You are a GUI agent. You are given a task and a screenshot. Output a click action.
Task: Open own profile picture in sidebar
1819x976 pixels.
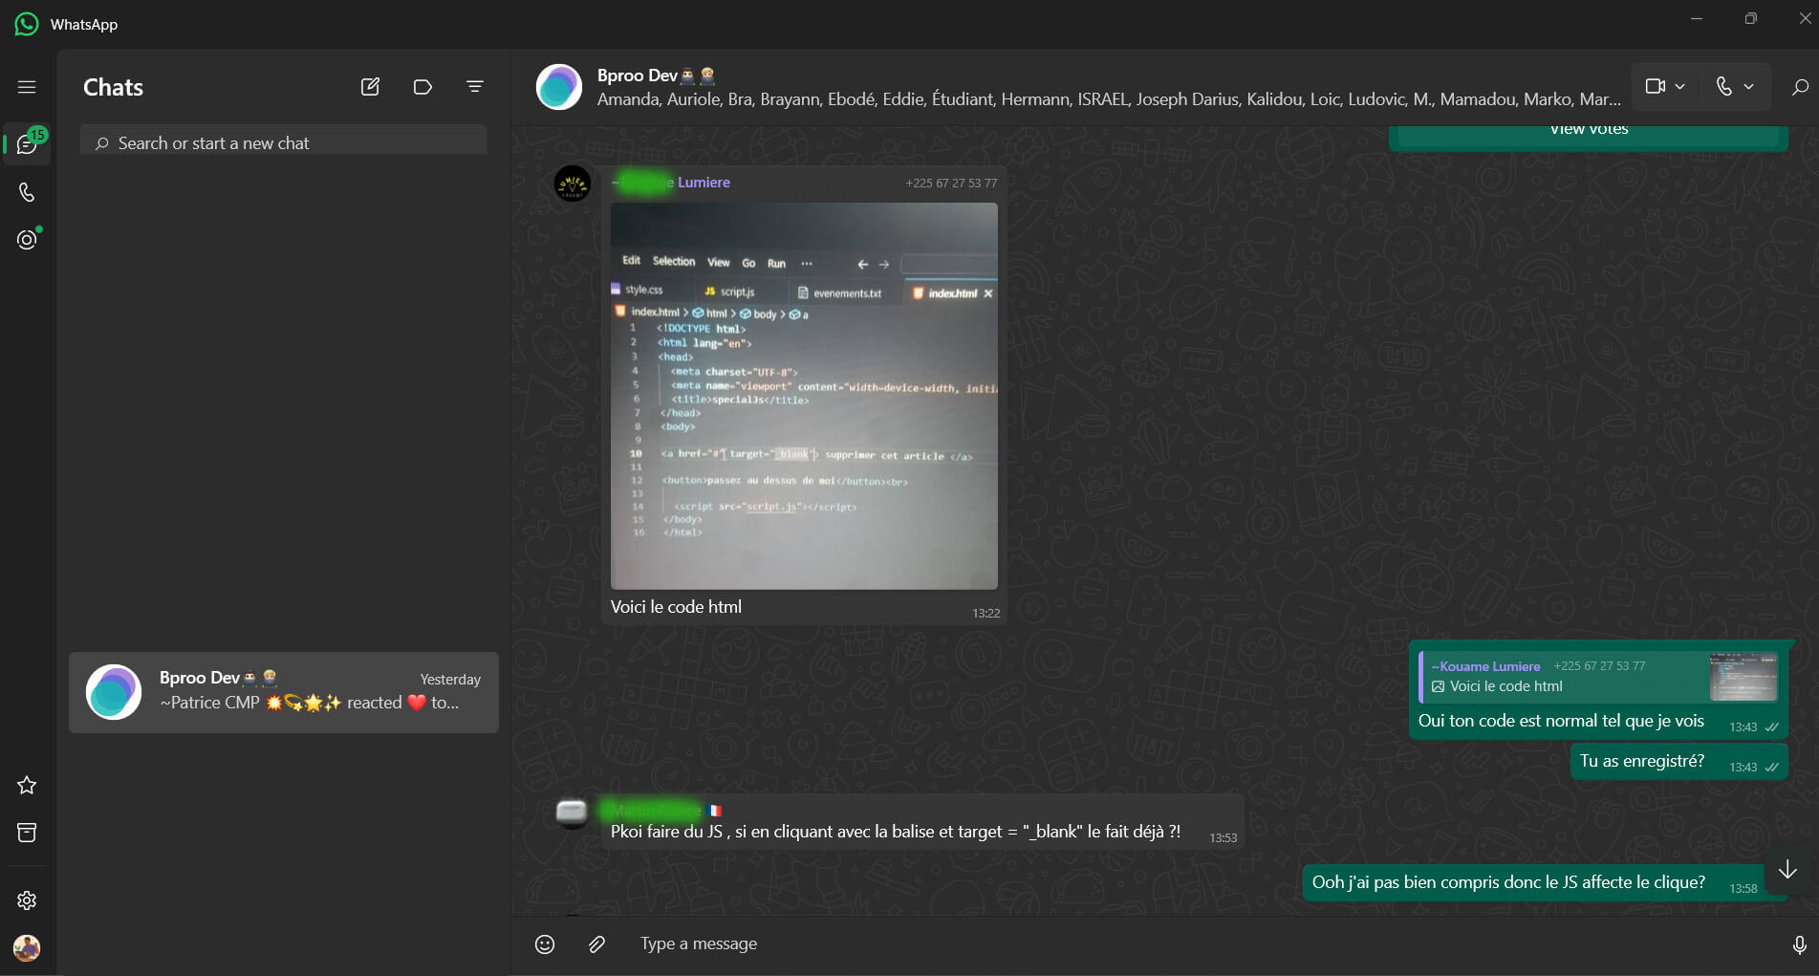click(x=27, y=948)
